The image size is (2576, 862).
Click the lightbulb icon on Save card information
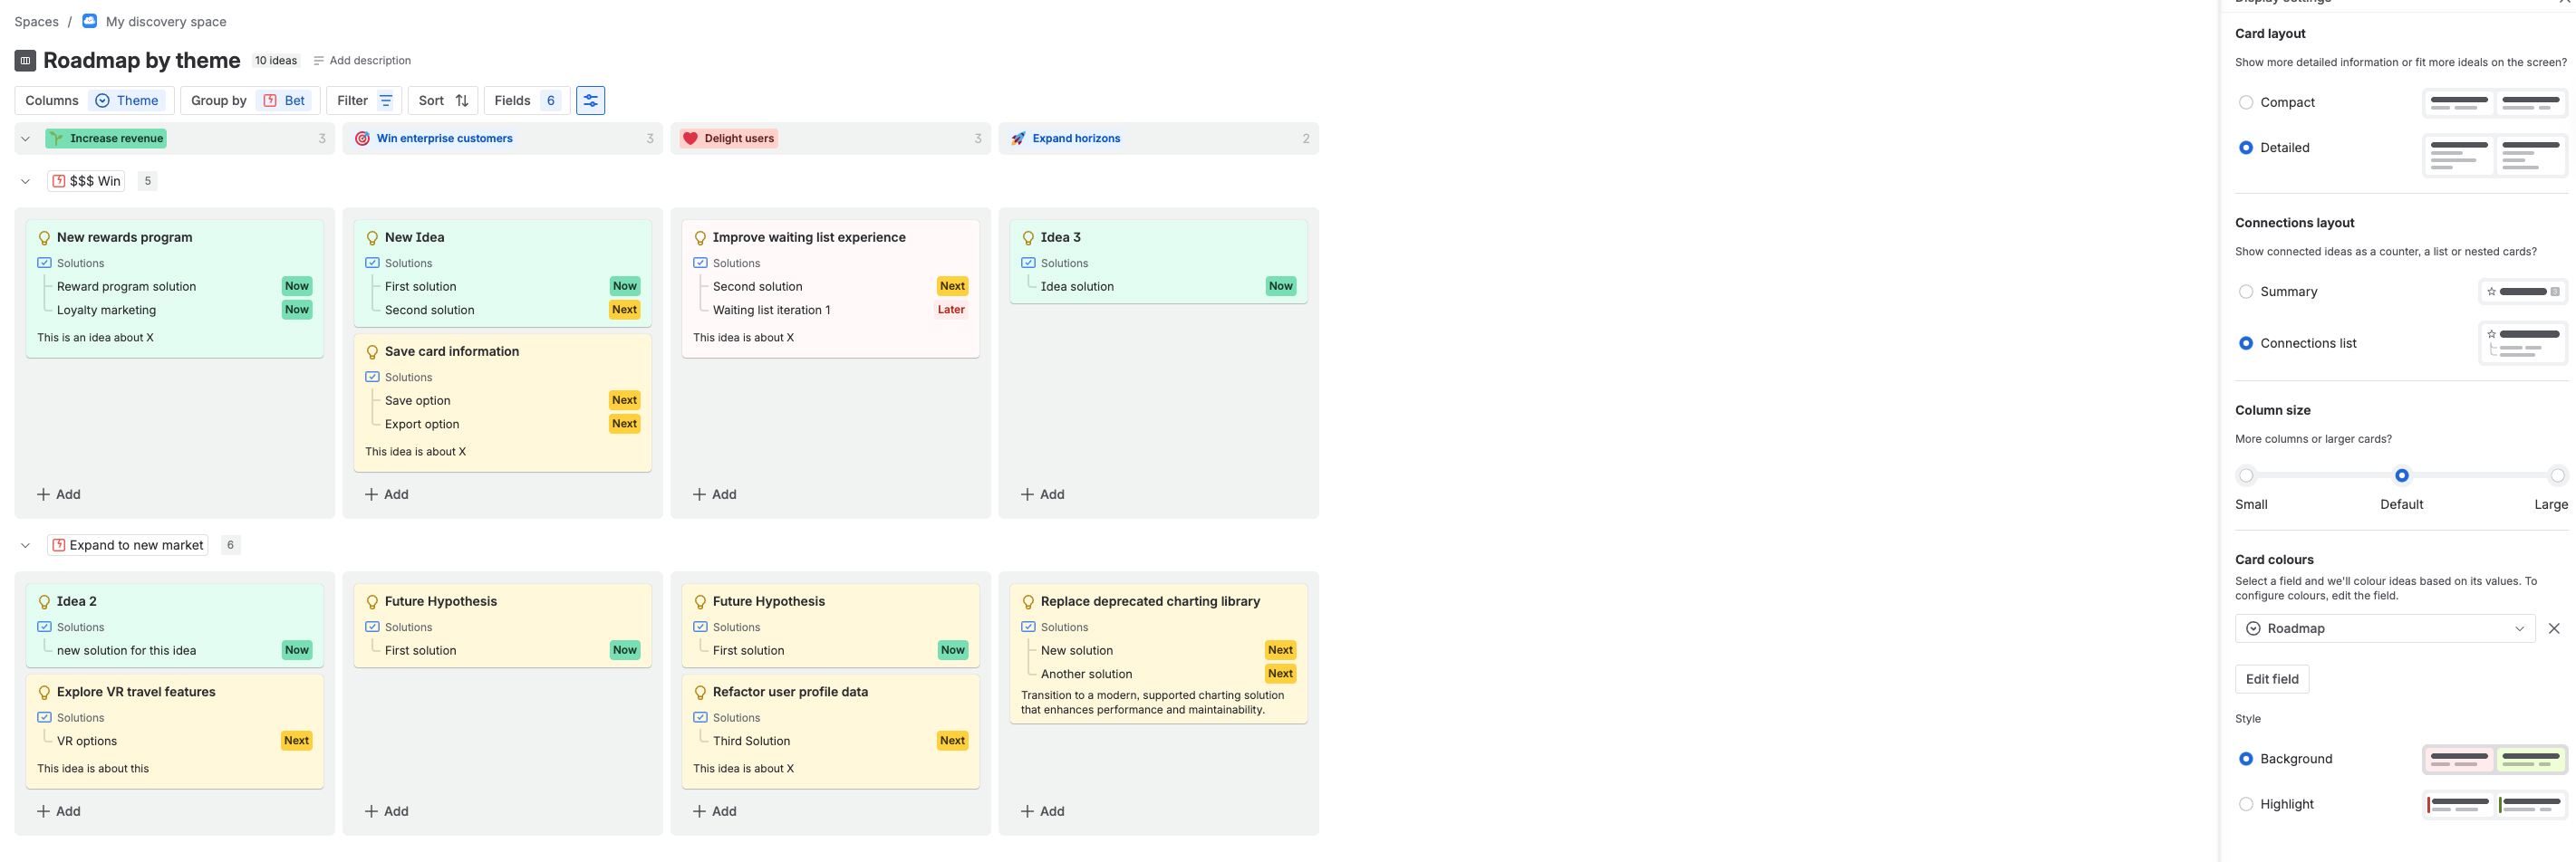pos(372,351)
